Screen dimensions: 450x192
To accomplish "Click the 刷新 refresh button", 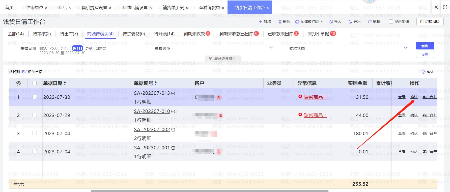I will tap(374, 22).
